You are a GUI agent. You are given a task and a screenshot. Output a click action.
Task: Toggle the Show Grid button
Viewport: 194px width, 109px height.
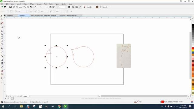(x=77, y=7)
